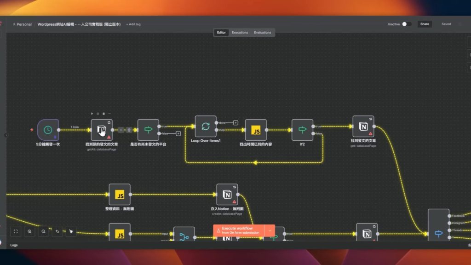Click the zoom in magnifier icon

coord(29,231)
